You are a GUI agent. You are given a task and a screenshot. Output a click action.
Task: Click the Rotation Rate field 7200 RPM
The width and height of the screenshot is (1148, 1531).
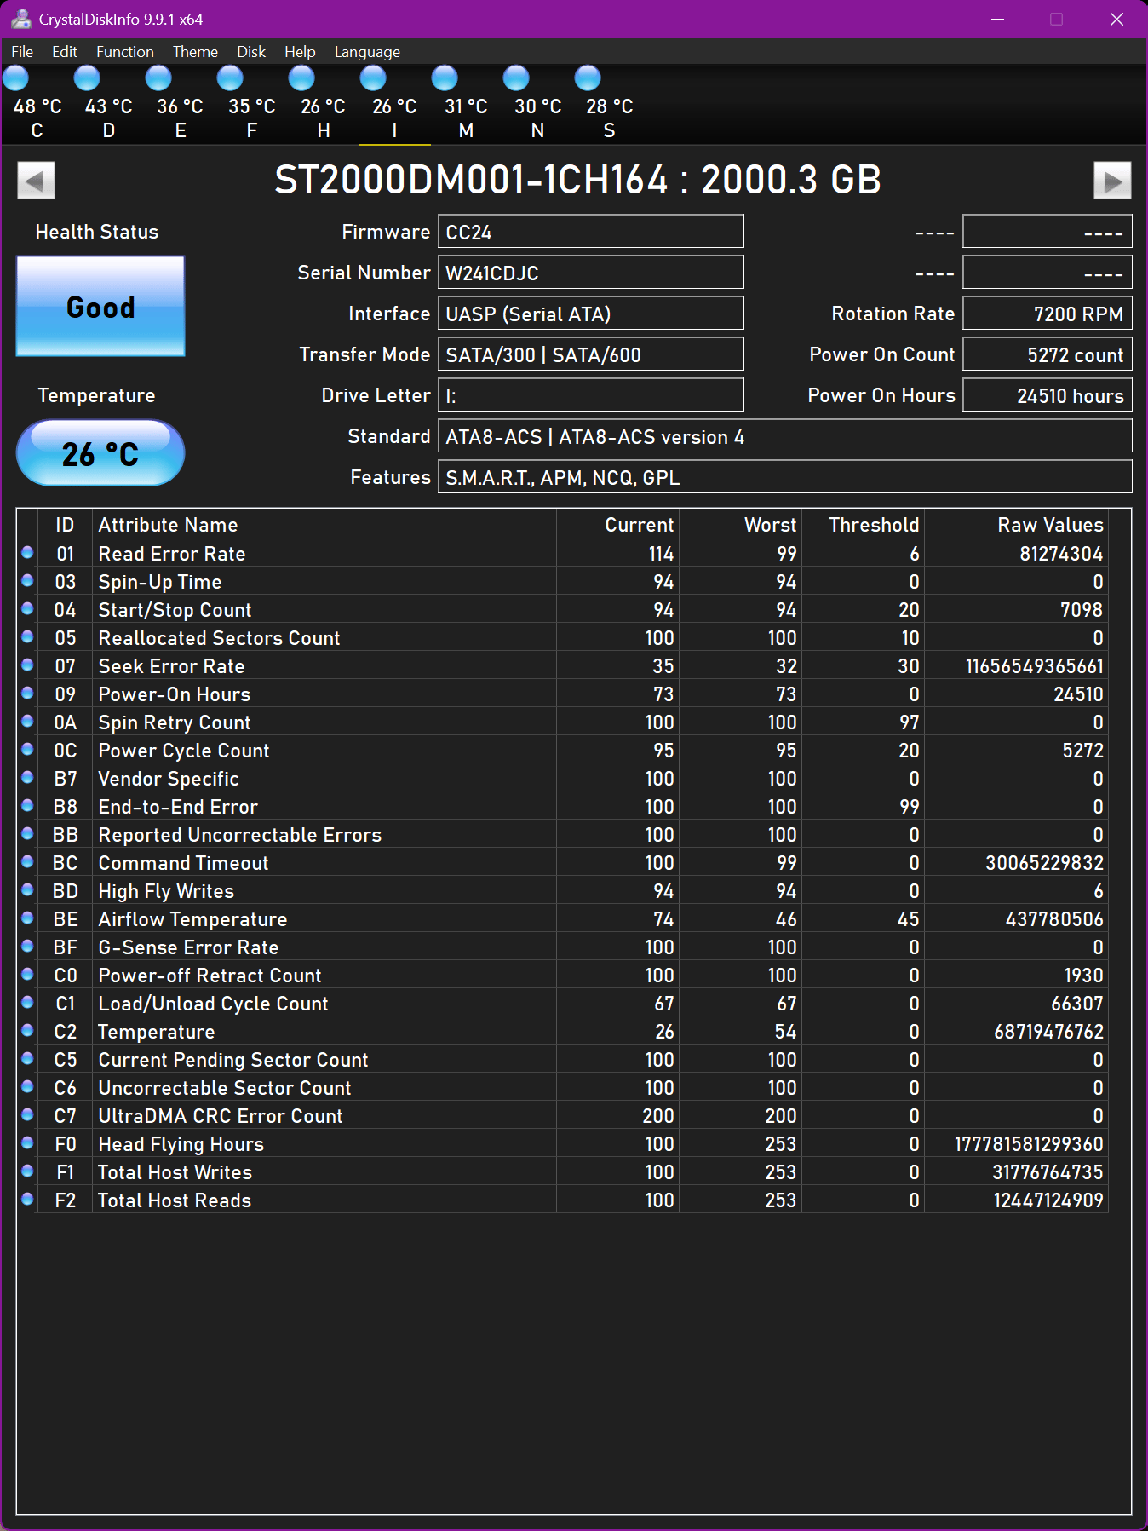coord(1048,314)
